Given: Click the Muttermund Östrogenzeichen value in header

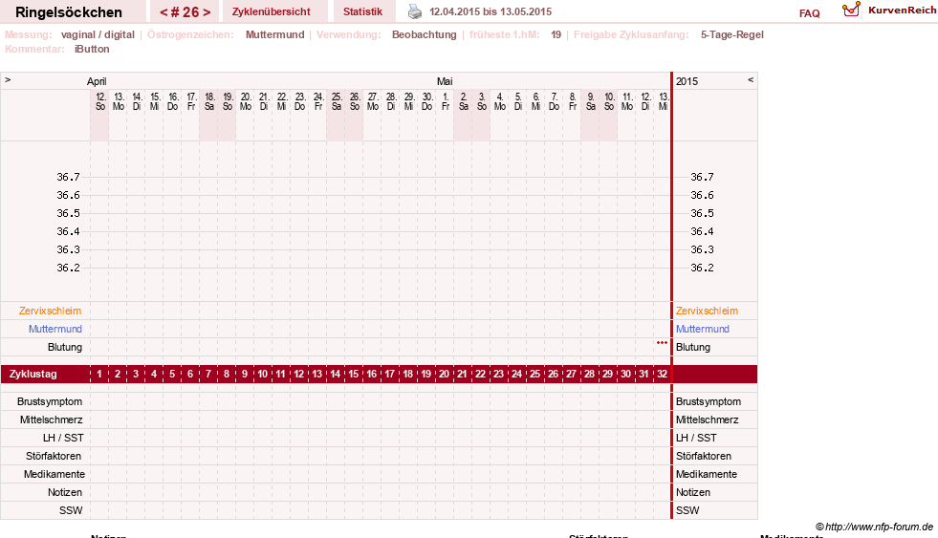Looking at the screenshot, I should tap(275, 34).
